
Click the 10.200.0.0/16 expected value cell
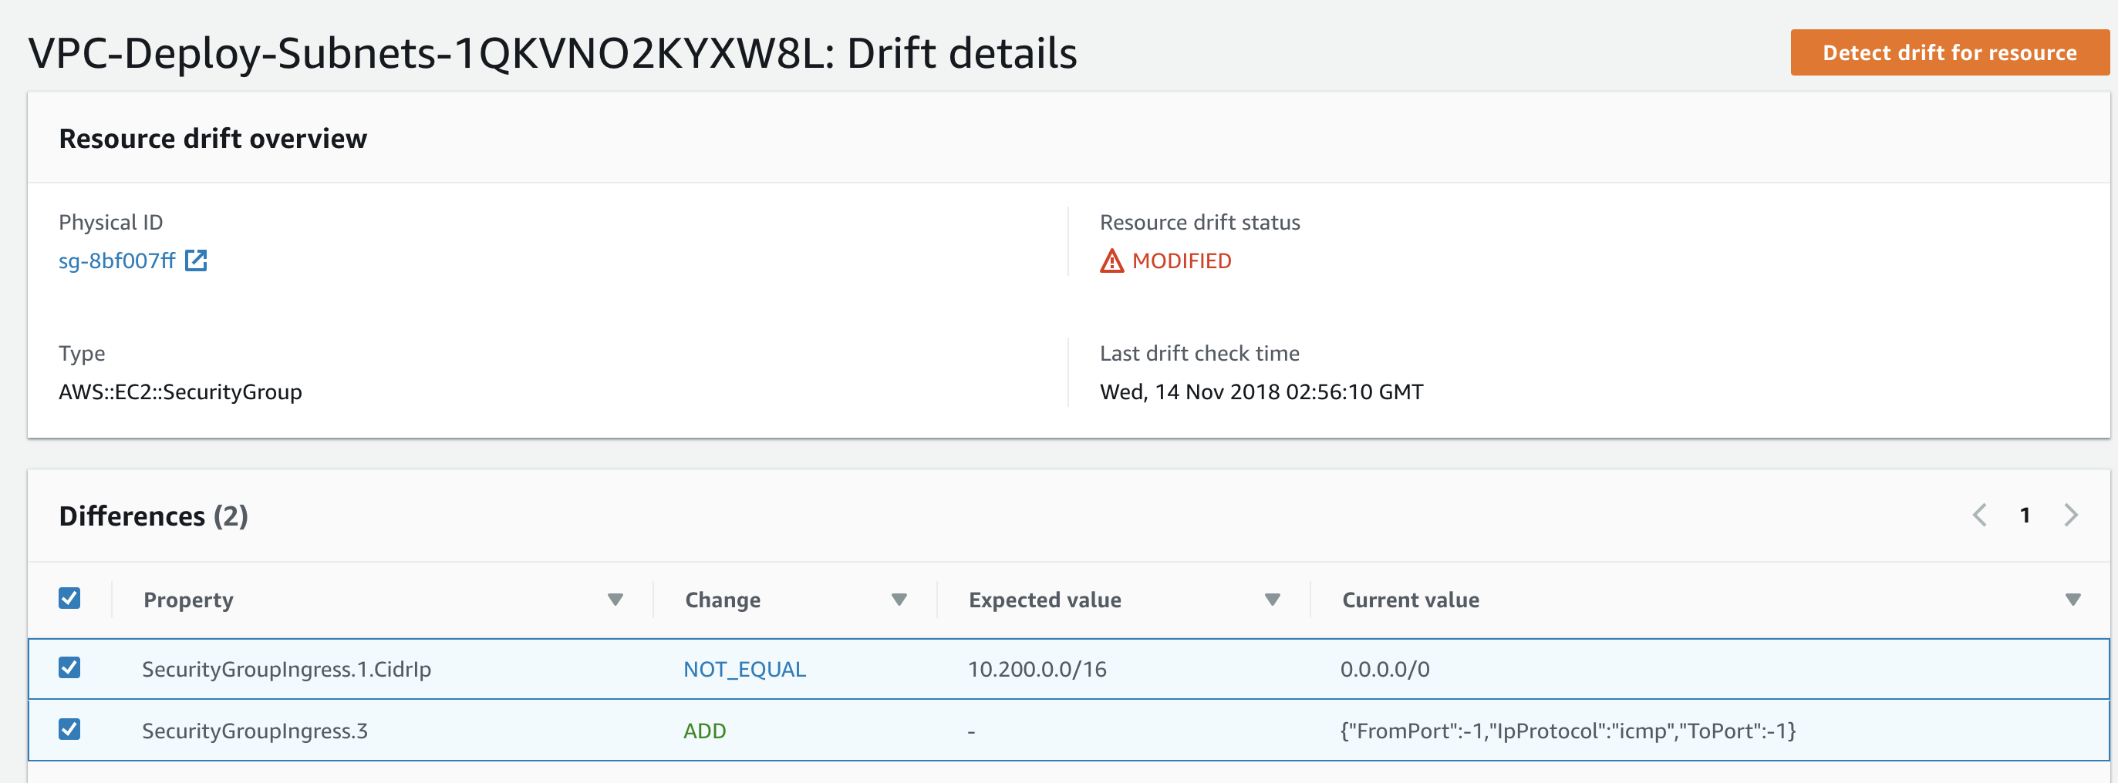point(1037,670)
